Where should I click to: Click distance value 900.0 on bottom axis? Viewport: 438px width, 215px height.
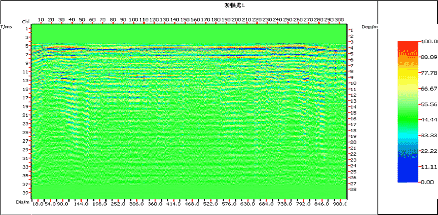339,203
